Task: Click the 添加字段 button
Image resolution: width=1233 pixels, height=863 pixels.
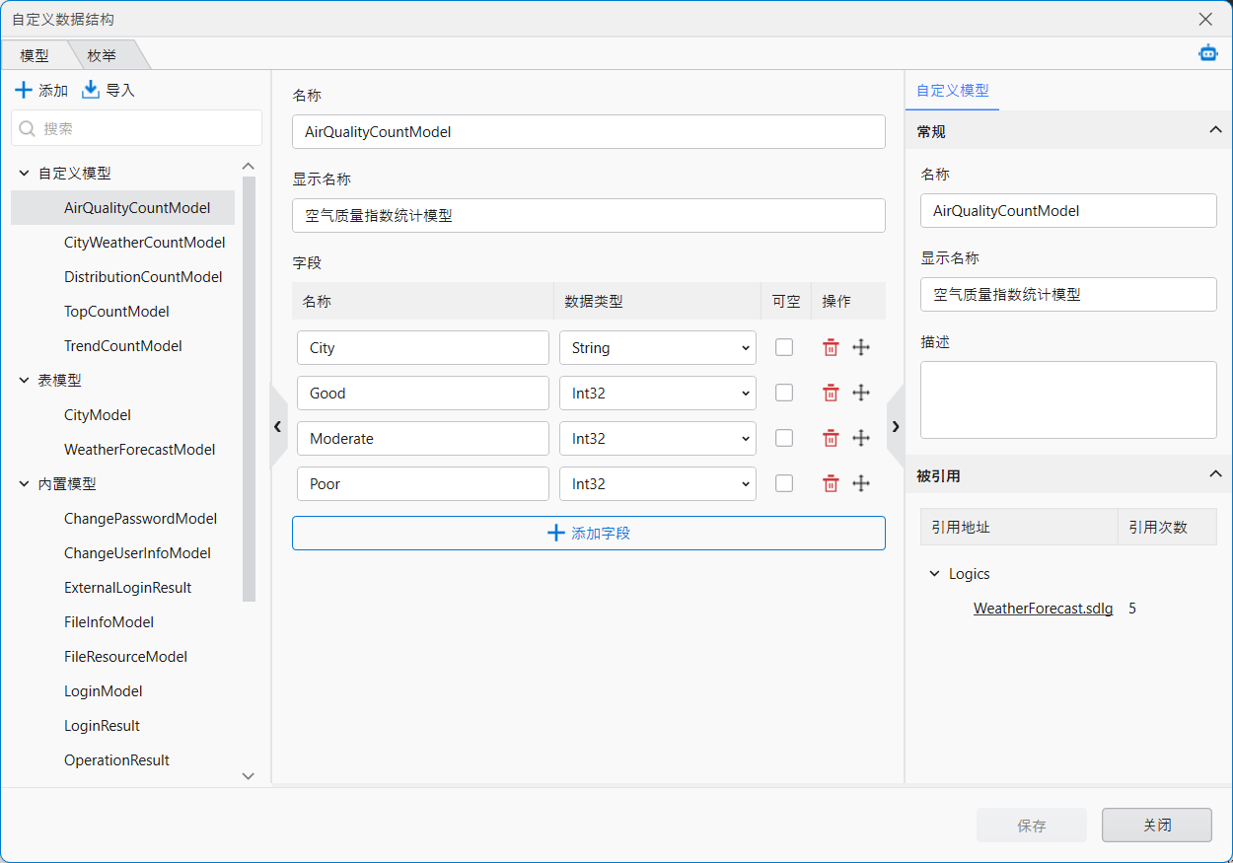Action: (588, 533)
